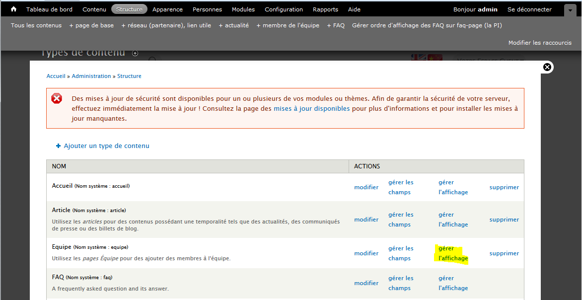The width and height of the screenshot is (582, 300).
Task: Click 'Ajouter un type de contenu'
Action: click(106, 146)
